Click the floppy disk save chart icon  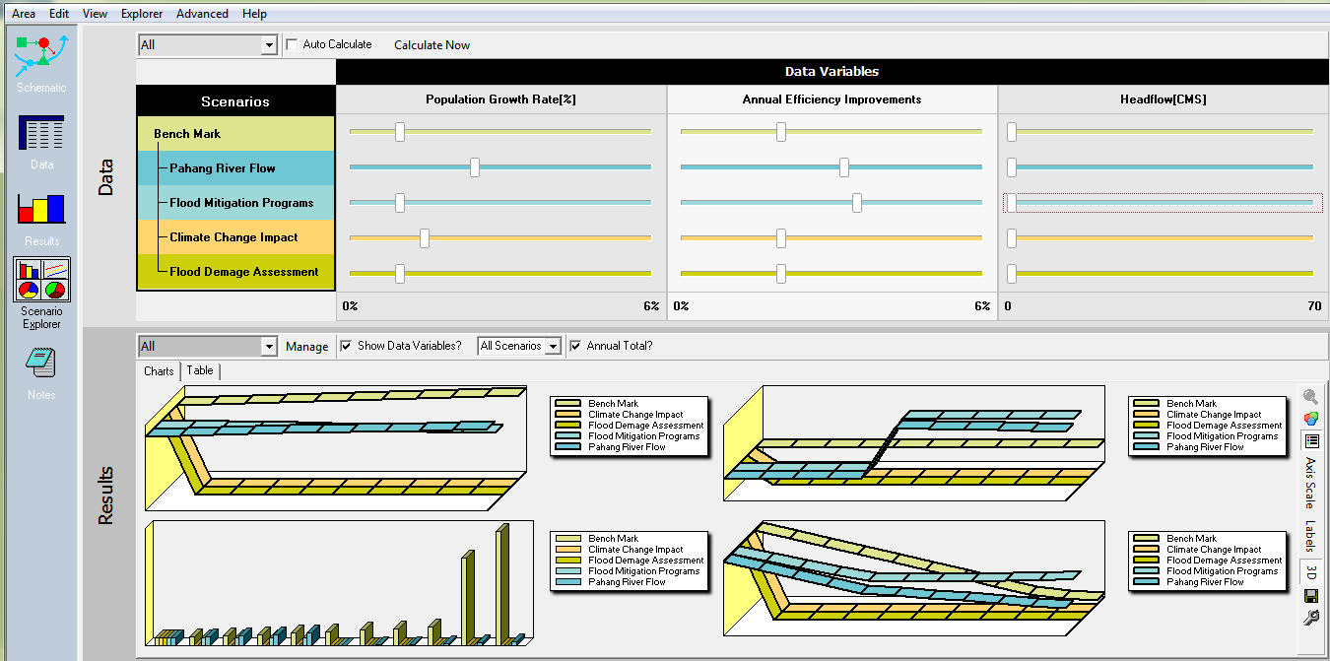point(1310,596)
